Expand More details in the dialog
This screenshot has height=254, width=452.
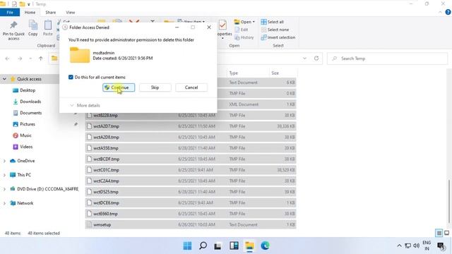click(85, 105)
